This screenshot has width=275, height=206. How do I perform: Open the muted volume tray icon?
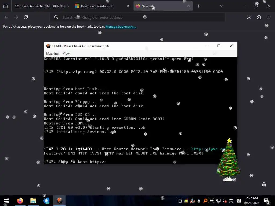tap(225, 201)
